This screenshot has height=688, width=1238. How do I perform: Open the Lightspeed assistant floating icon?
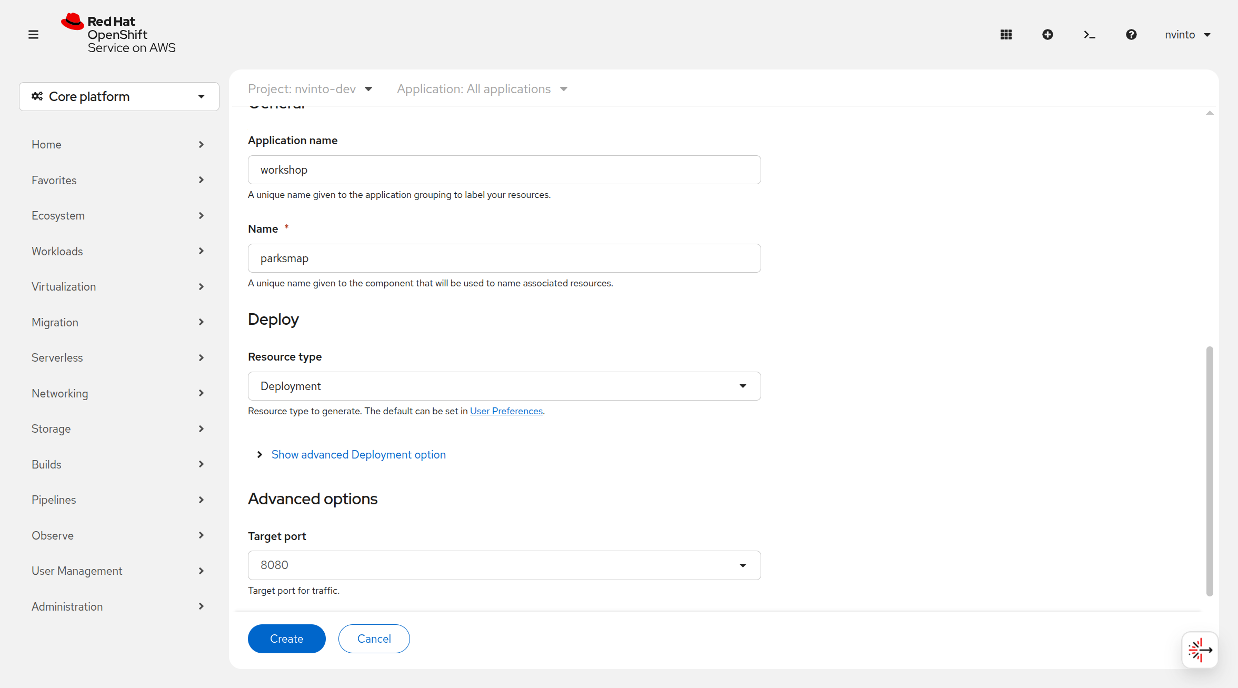click(x=1200, y=650)
